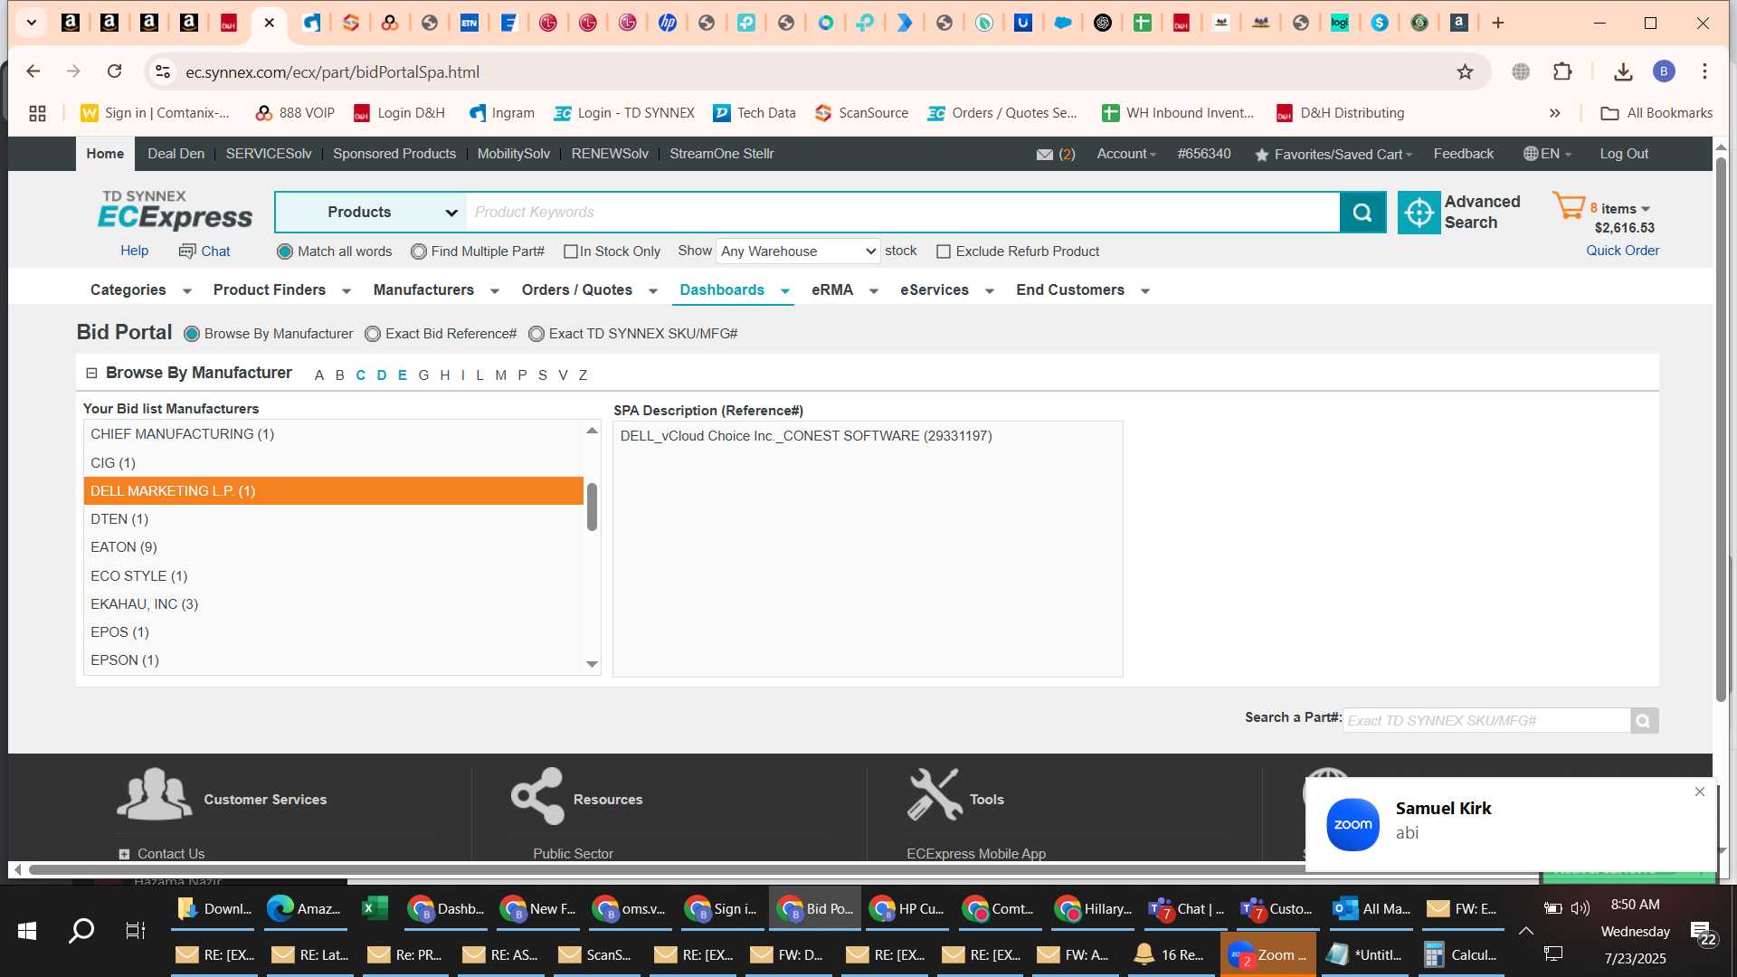Open Chrome downloads icon
The image size is (1737, 977).
pos(1623,71)
